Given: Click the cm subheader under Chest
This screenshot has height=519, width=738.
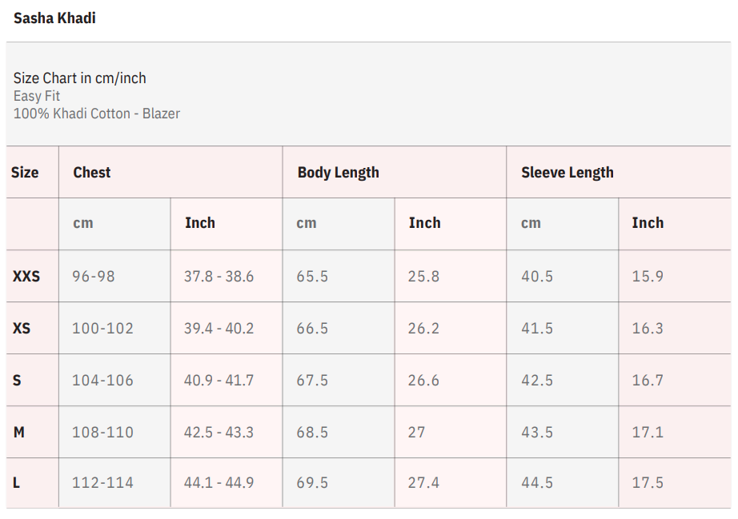Looking at the screenshot, I should click(83, 223).
